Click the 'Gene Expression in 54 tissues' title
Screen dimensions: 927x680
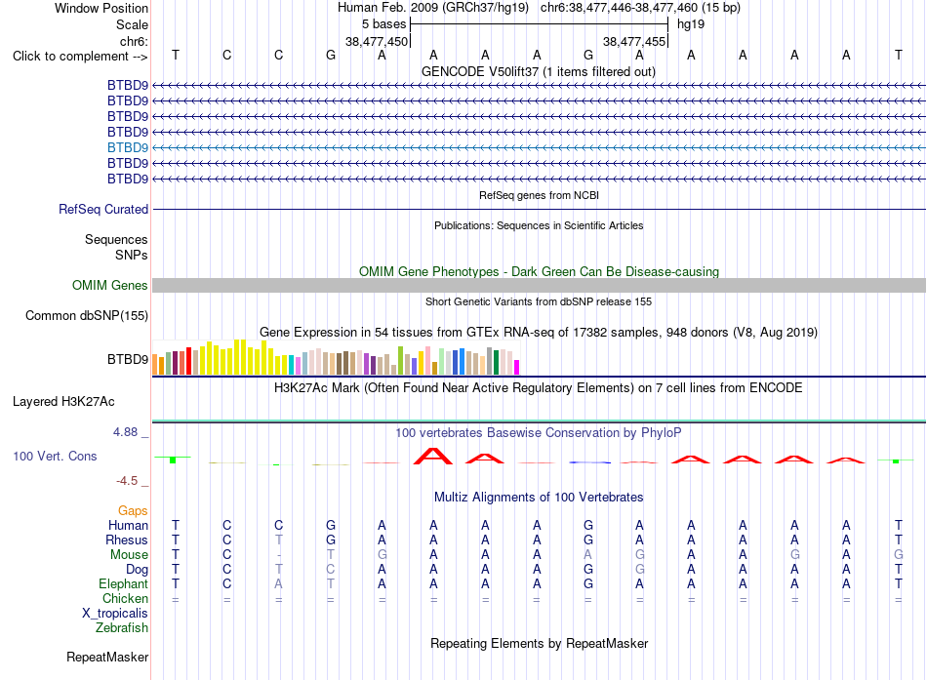(x=539, y=333)
